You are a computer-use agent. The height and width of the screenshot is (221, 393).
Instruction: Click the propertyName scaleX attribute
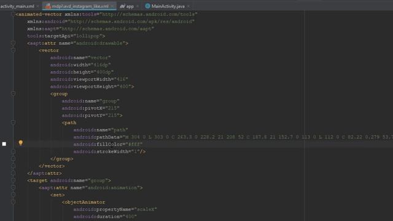(115, 209)
